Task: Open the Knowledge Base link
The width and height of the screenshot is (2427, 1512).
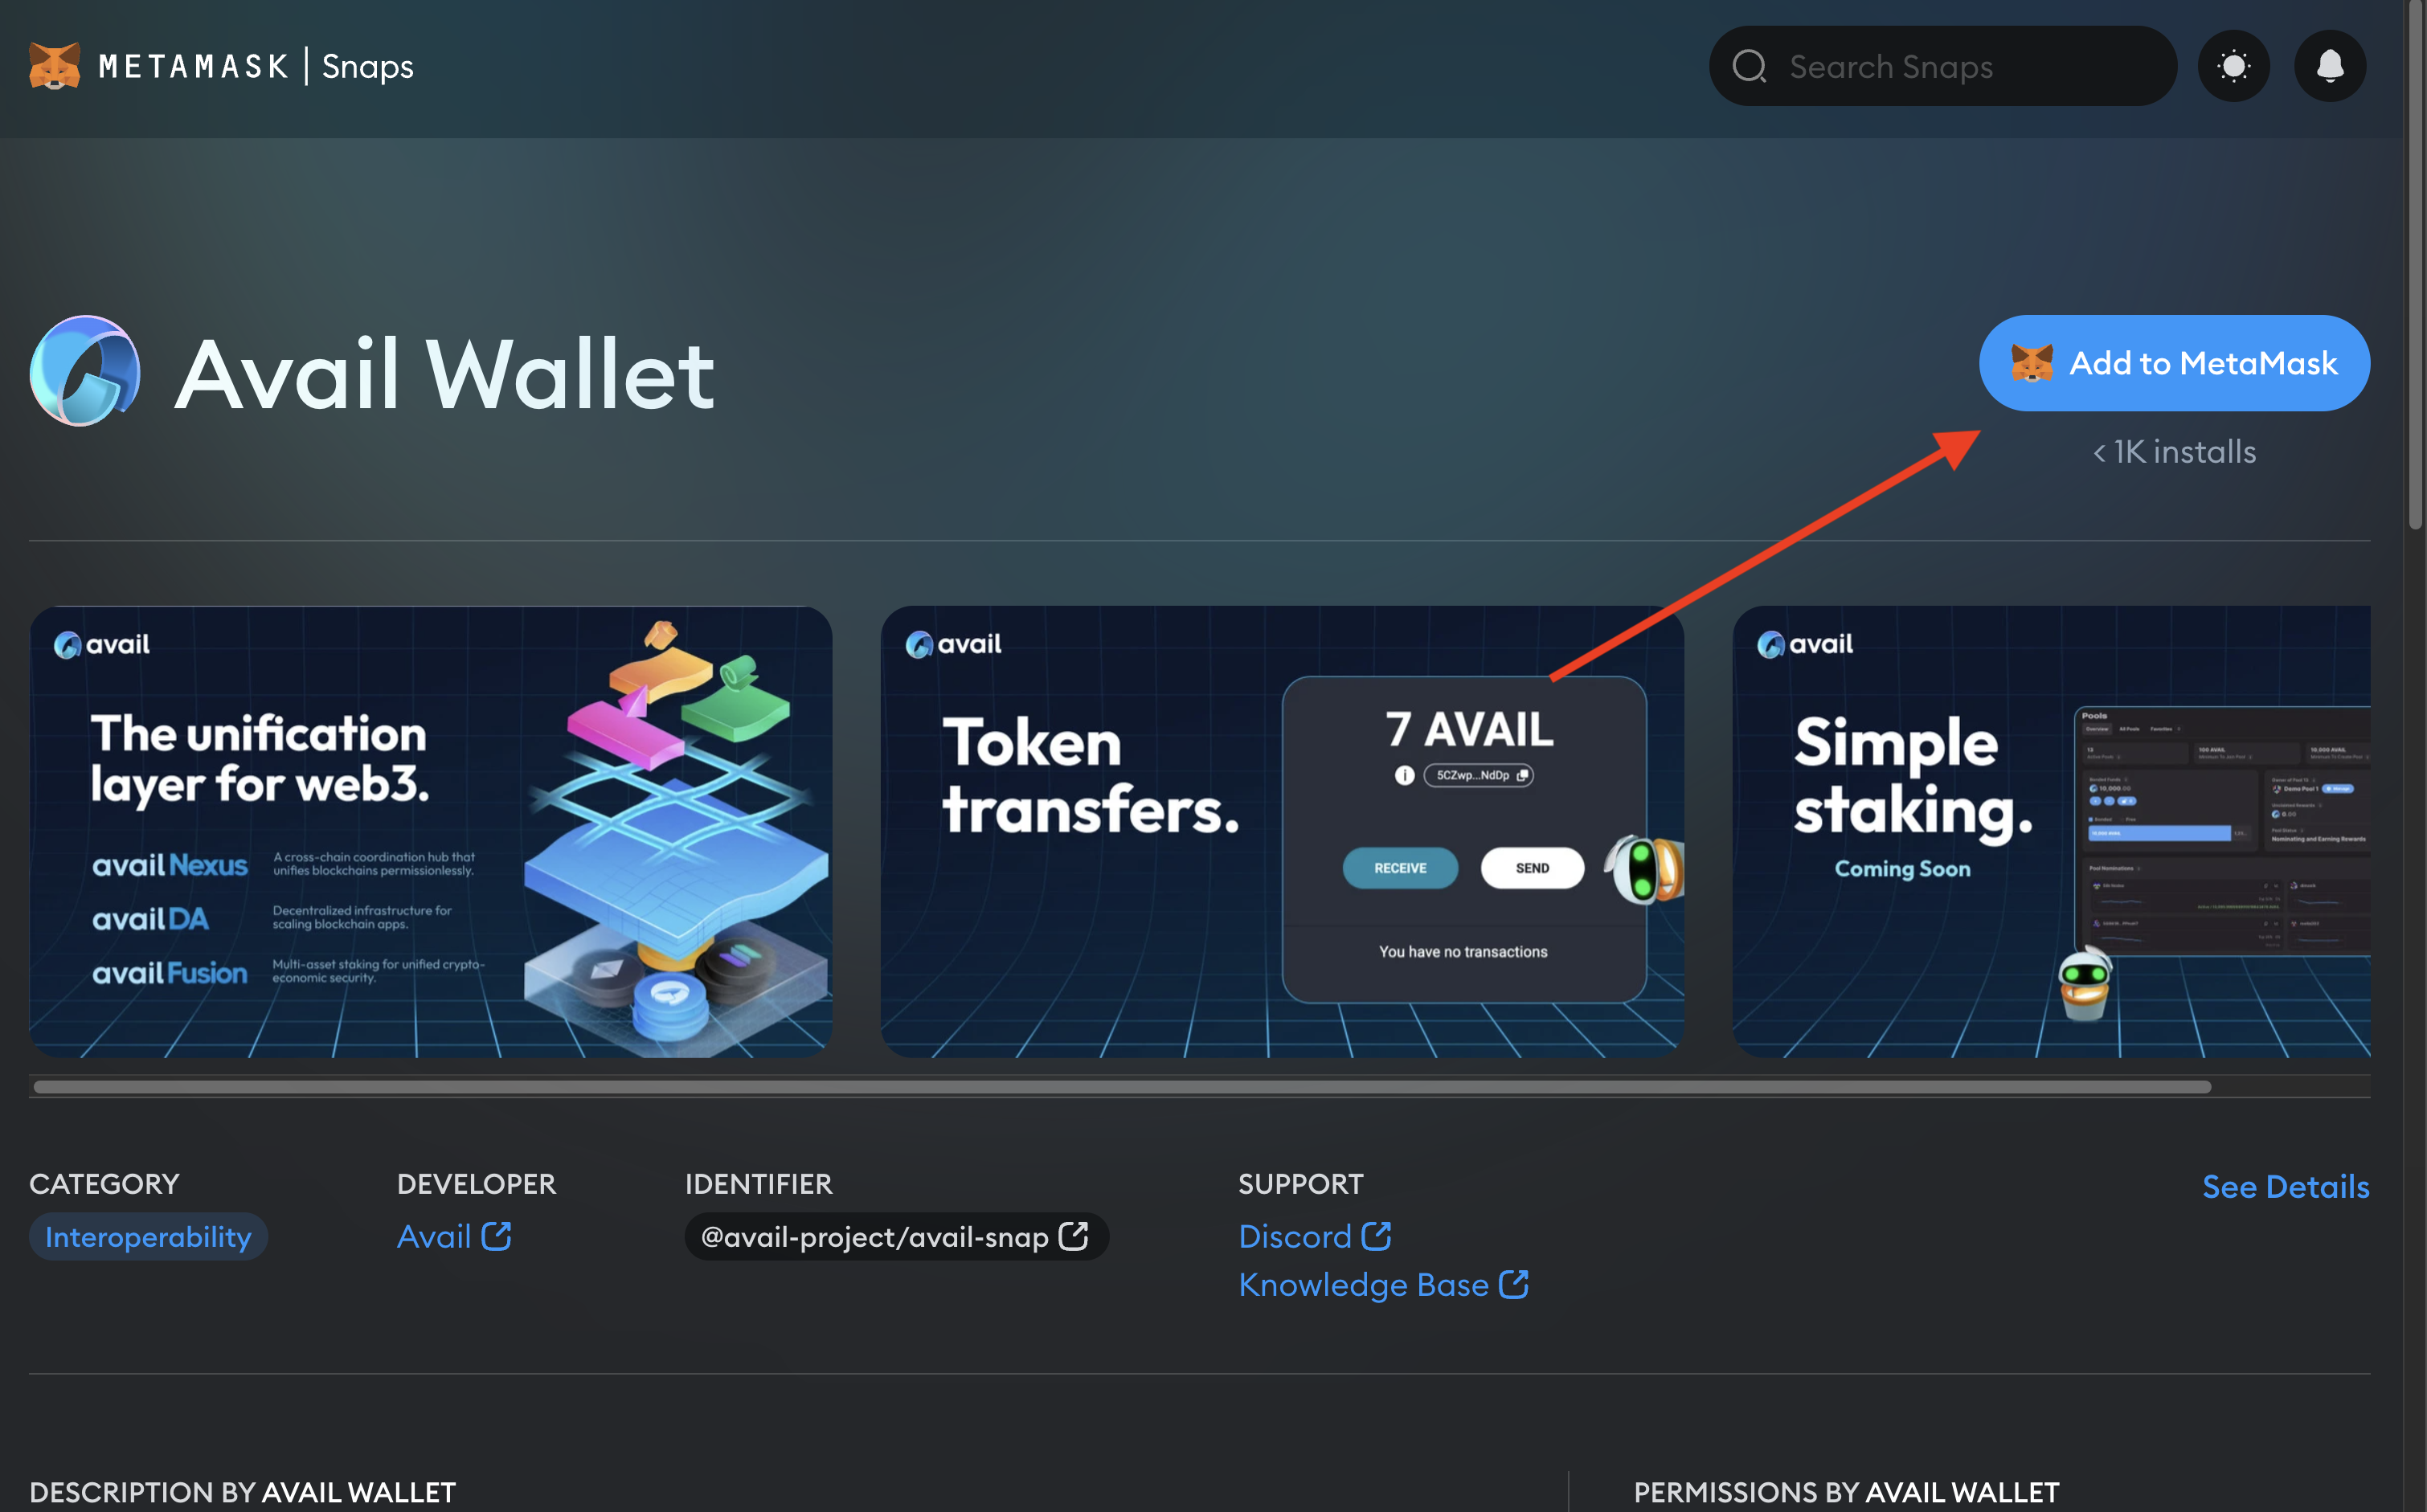Action: [1363, 1285]
